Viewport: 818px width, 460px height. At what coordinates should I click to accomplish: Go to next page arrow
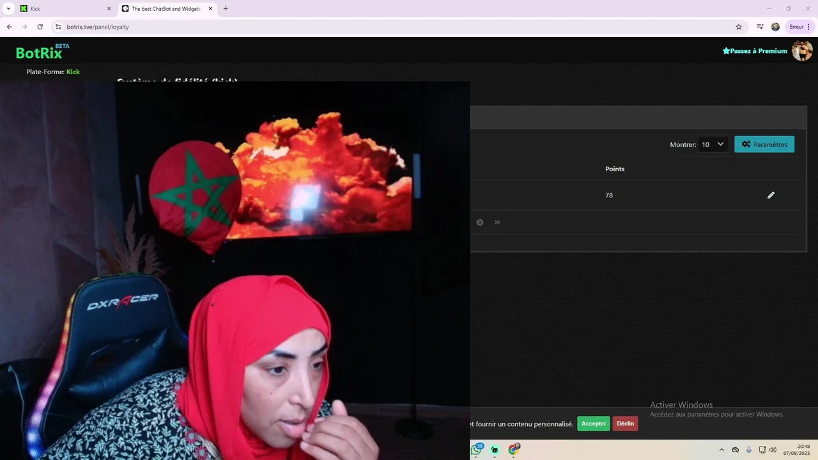coord(480,222)
